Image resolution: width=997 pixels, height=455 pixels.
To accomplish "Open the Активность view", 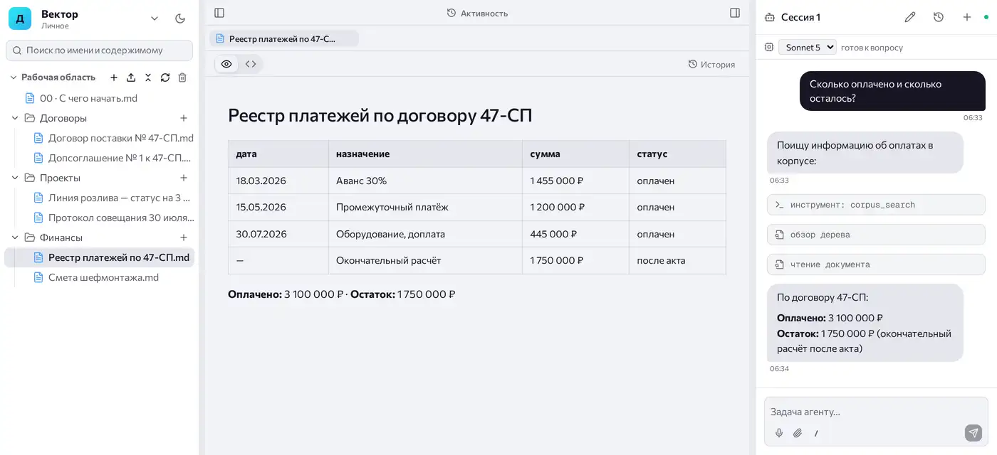I will click(477, 13).
